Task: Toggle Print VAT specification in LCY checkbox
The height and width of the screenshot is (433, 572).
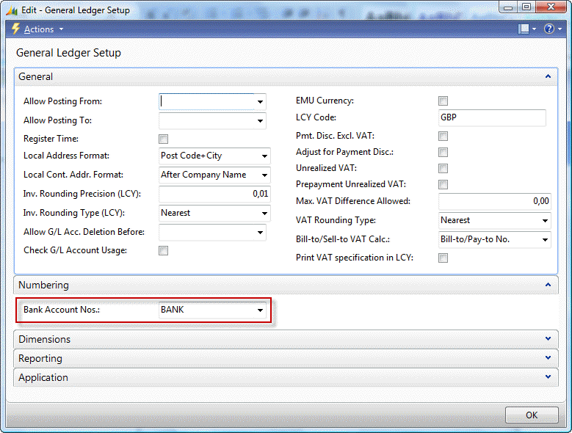Action: click(x=444, y=258)
